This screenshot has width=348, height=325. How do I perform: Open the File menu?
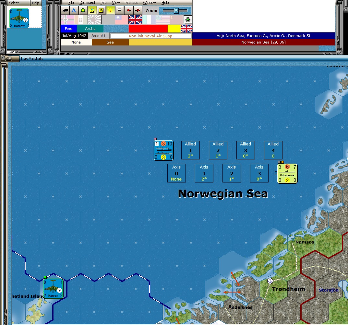[x=71, y=3]
